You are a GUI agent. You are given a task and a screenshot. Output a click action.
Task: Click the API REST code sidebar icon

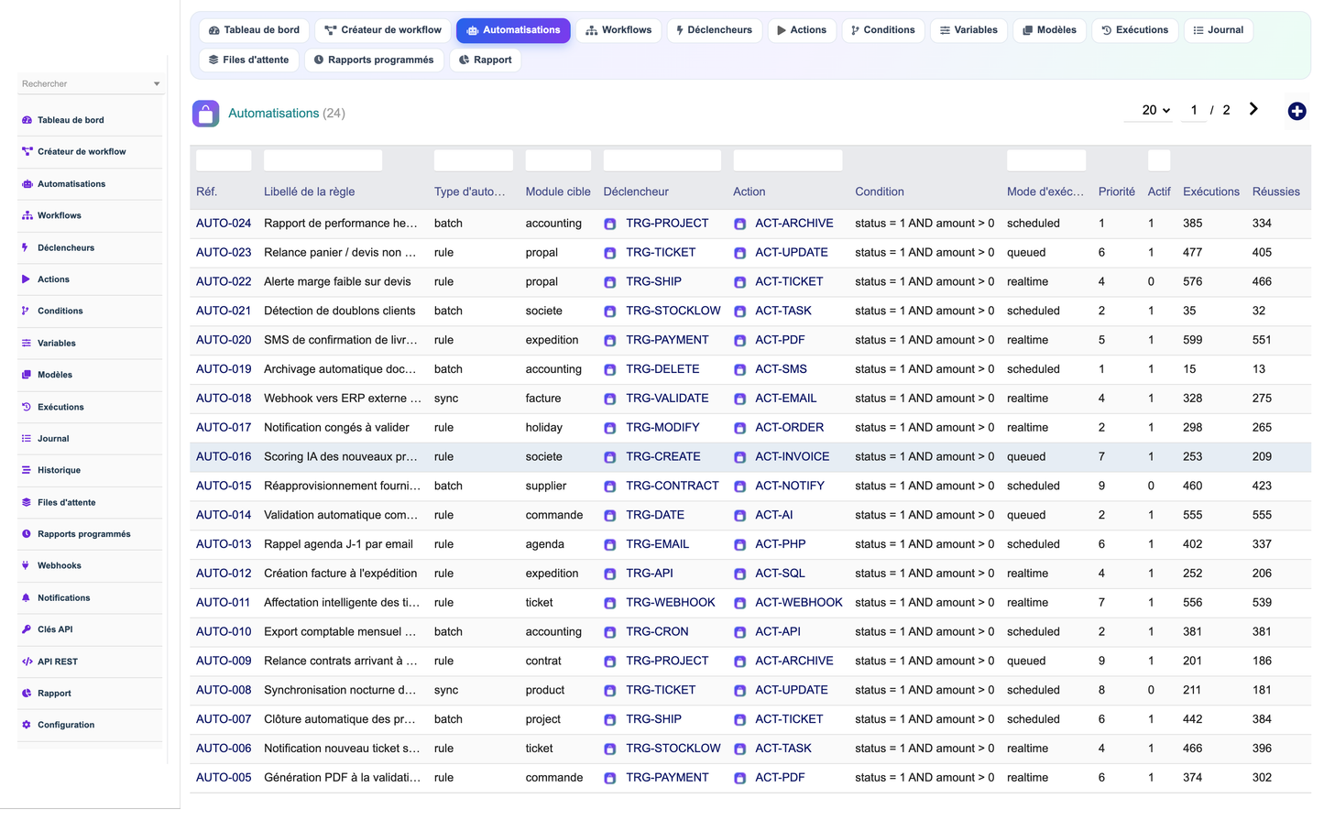[27, 661]
